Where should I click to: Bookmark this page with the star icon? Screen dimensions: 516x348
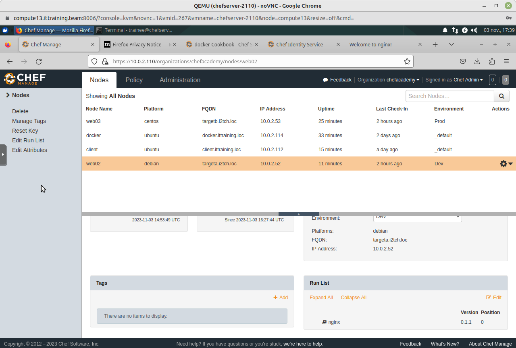407,61
